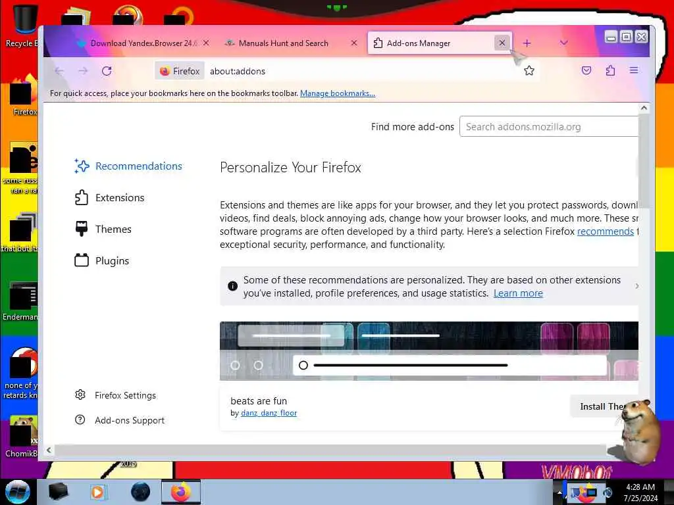This screenshot has width=674, height=505.
Task: Open author link danz_danz_floor
Action: click(x=269, y=413)
